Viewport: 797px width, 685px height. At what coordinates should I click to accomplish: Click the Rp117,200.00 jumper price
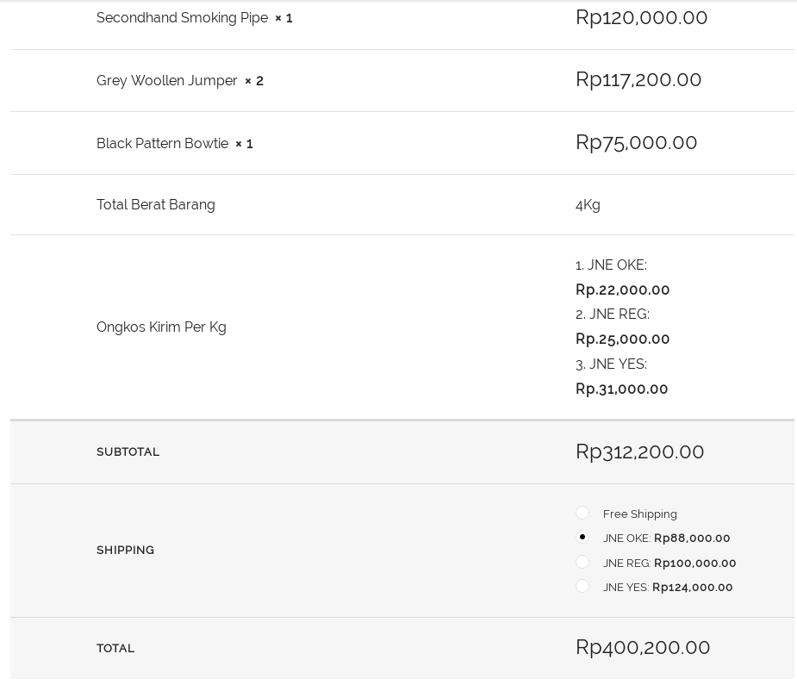638,79
